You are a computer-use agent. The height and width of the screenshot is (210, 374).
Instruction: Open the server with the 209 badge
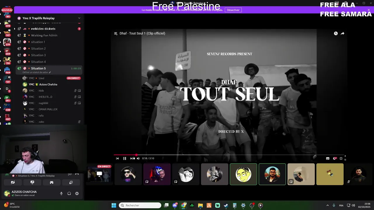coord(7,51)
